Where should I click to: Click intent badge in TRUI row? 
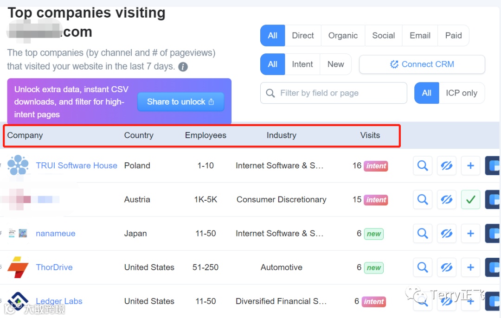pyautogui.click(x=376, y=166)
